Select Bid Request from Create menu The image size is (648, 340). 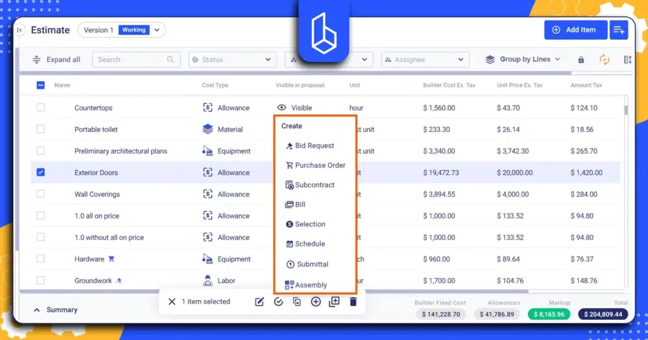tap(310, 145)
